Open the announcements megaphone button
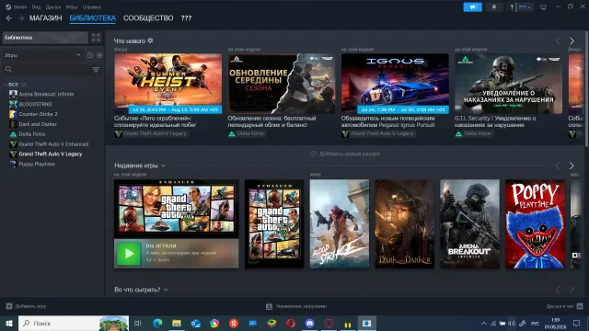The image size is (589, 331). pyautogui.click(x=472, y=7)
